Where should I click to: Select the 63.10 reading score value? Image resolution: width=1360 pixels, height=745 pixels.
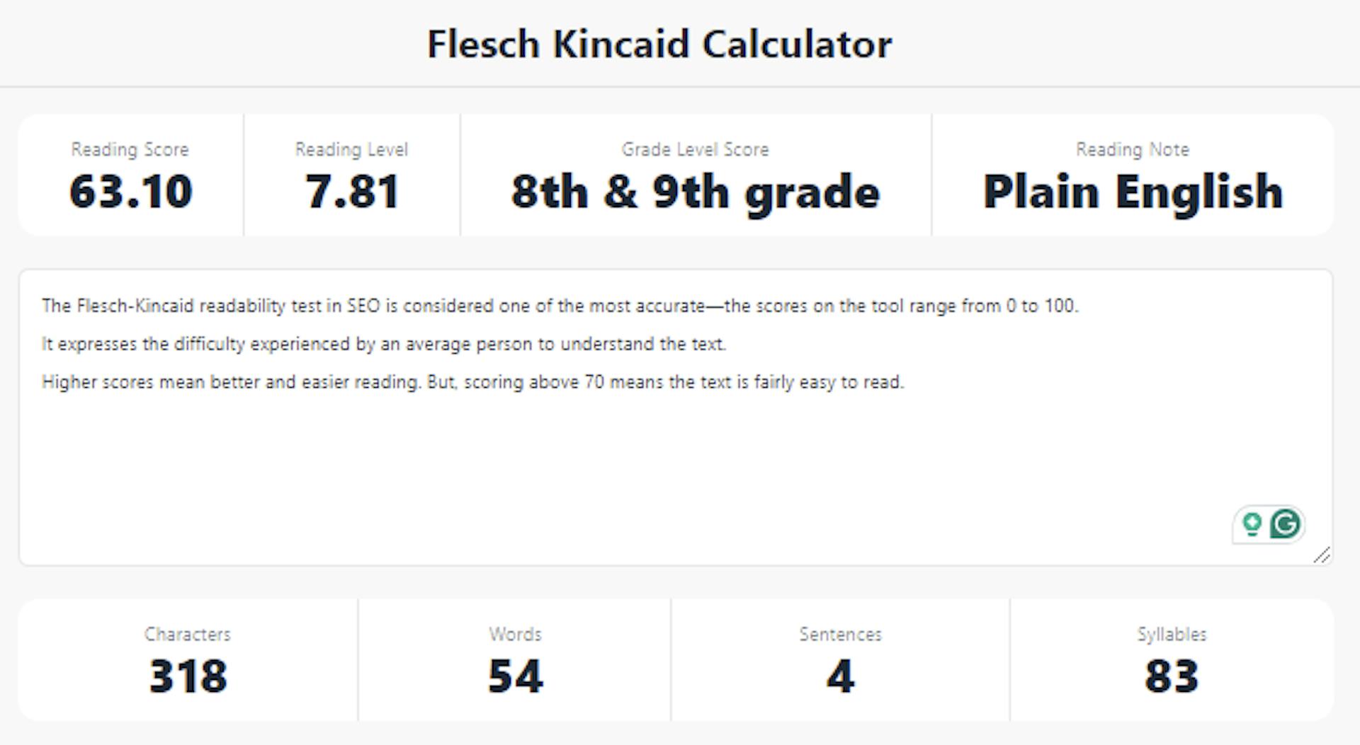[x=130, y=192]
